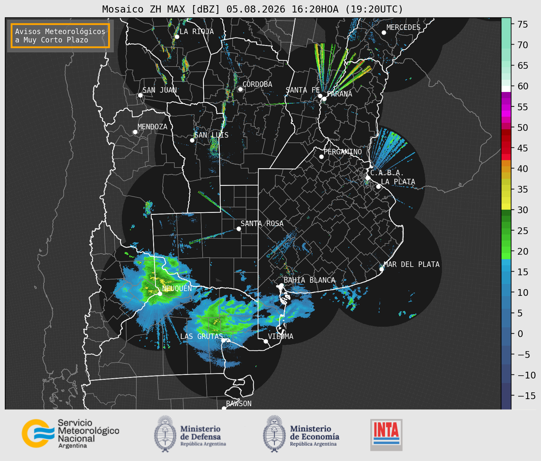Click the Servicio Meteorológico Nacional logo

coord(71,433)
